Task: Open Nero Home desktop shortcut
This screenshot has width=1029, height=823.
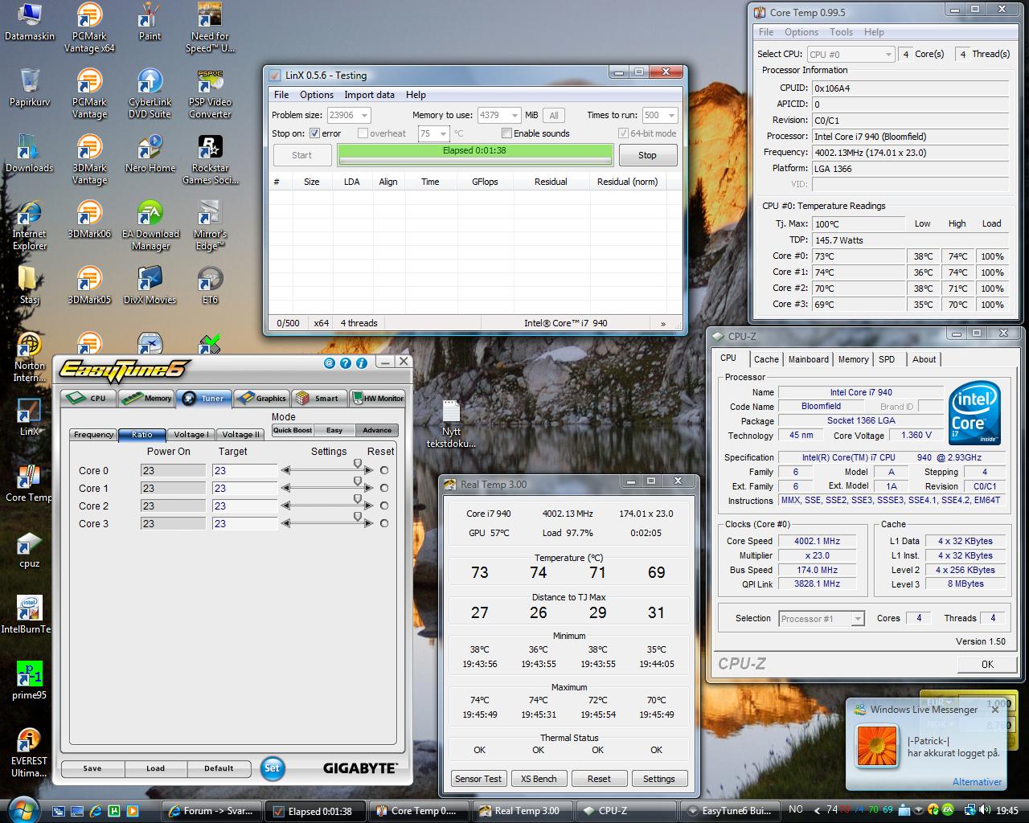Action: tap(150, 154)
